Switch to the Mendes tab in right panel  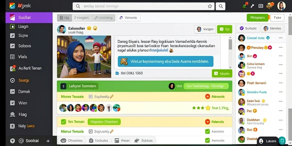[273, 28]
